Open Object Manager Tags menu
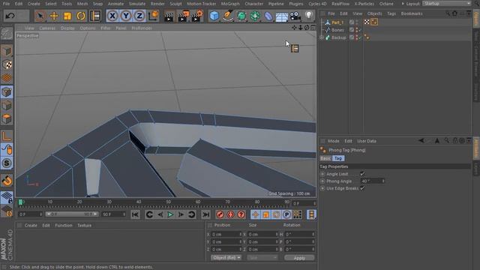This screenshot has height=270, width=480. coord(391,13)
